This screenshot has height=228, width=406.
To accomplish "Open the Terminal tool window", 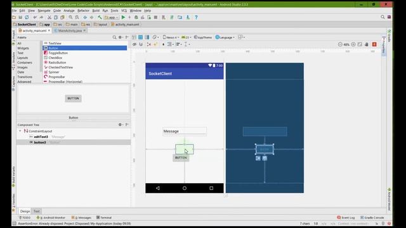I will click(104, 218).
